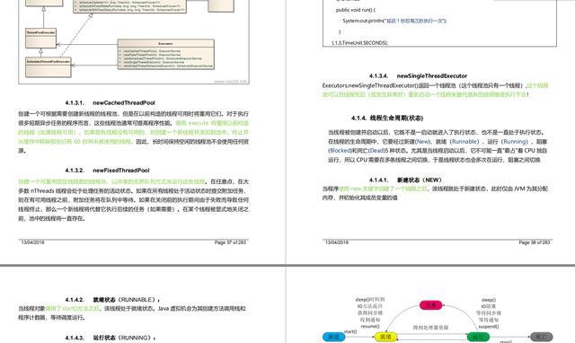Click the date 13/04/2018 on page 58

click(337, 242)
